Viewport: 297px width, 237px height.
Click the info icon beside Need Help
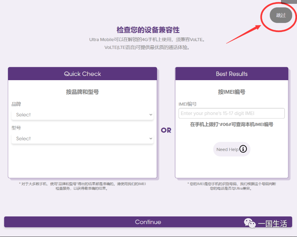pos(243,149)
